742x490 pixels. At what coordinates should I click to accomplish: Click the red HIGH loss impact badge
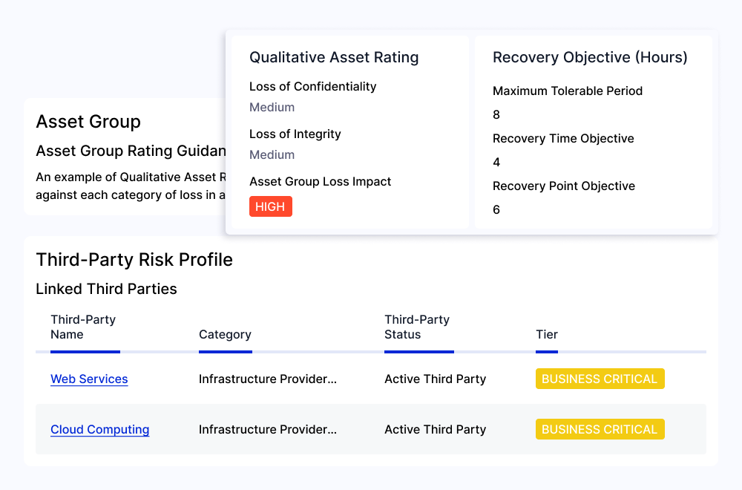[271, 206]
